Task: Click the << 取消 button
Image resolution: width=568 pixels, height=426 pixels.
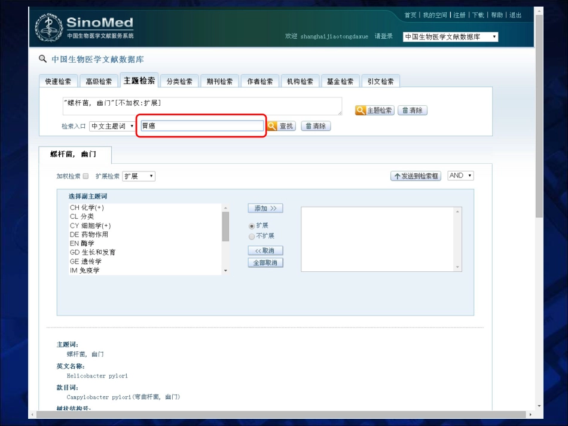Action: (x=265, y=250)
